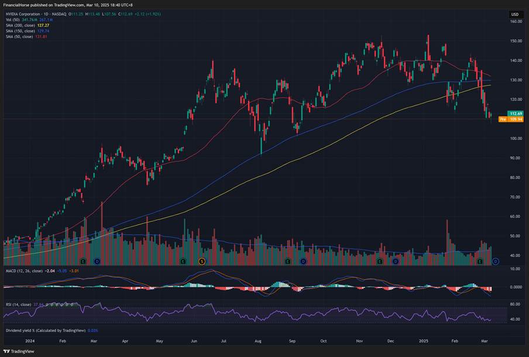Click the 120.00 price axis label
This screenshot has height=357, width=529.
(x=516, y=99)
